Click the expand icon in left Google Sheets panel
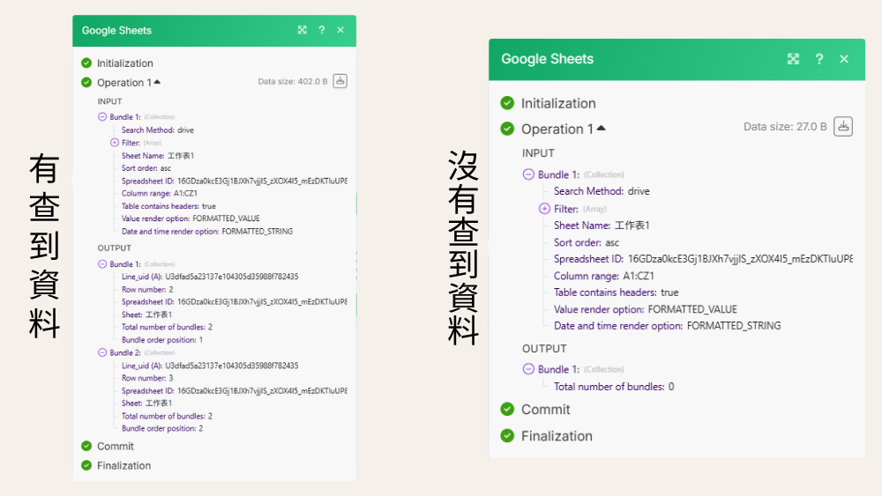The width and height of the screenshot is (882, 496). [302, 30]
